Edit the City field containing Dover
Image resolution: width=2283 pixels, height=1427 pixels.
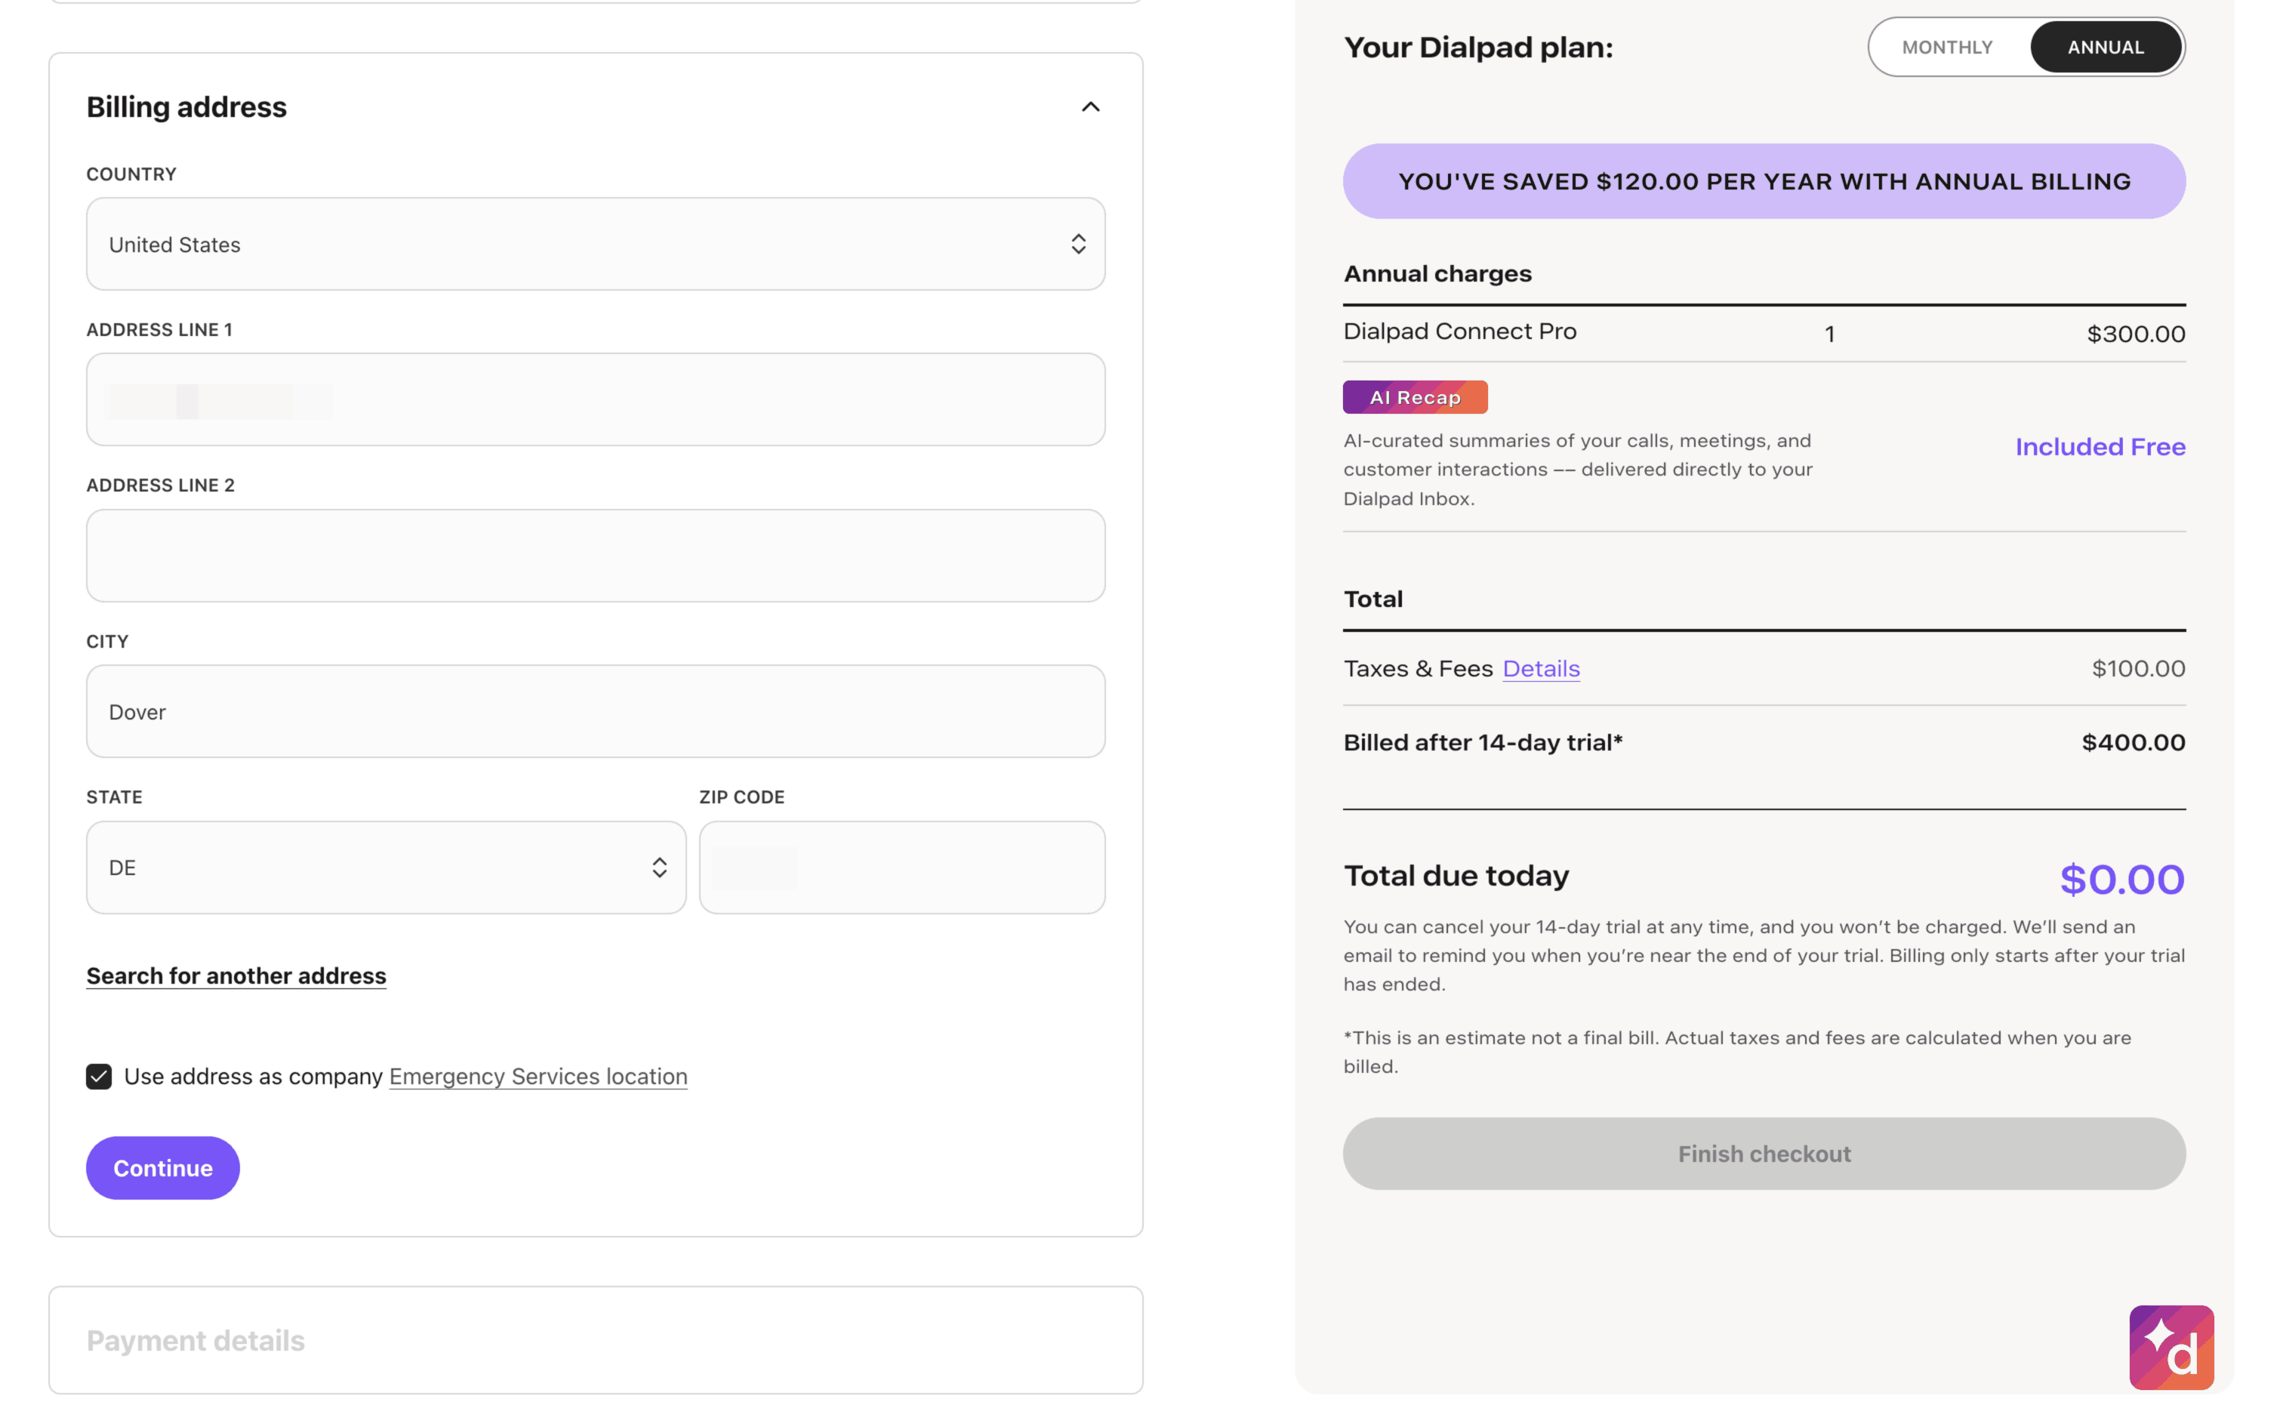(595, 711)
